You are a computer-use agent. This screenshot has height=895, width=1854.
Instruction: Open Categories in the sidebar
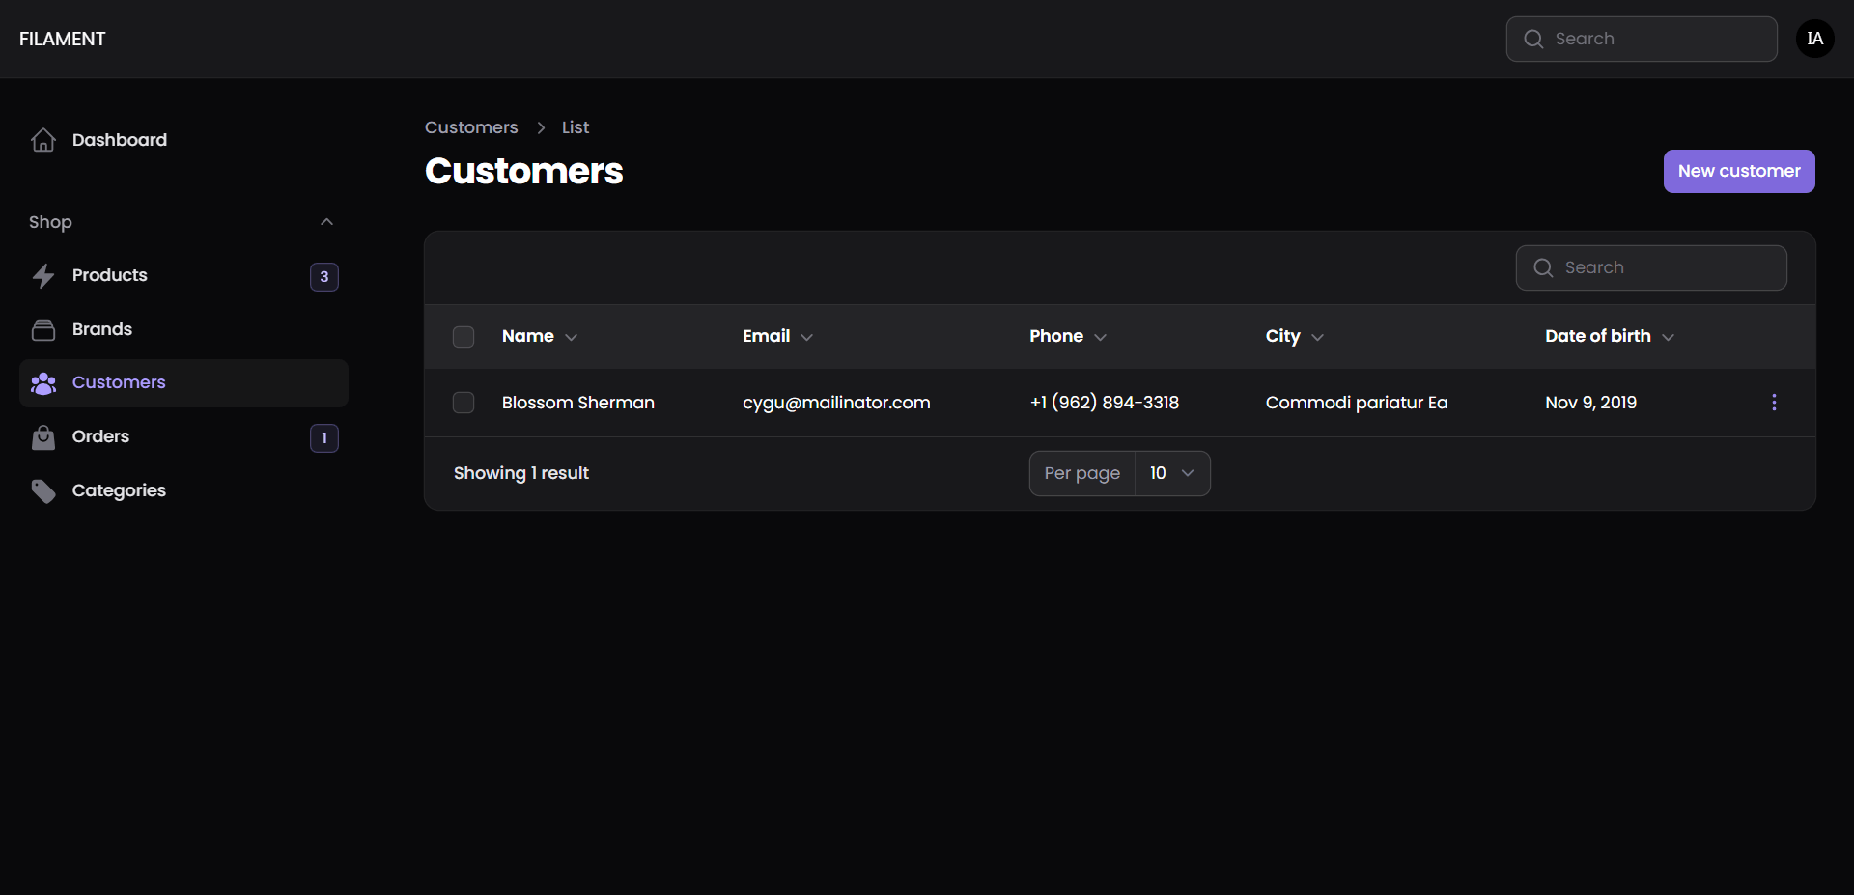183,491
